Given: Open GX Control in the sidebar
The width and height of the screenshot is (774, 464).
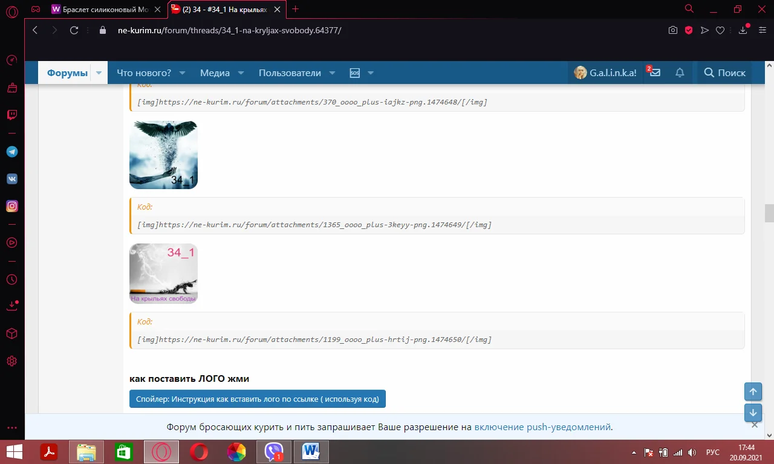Looking at the screenshot, I should 11,60.
